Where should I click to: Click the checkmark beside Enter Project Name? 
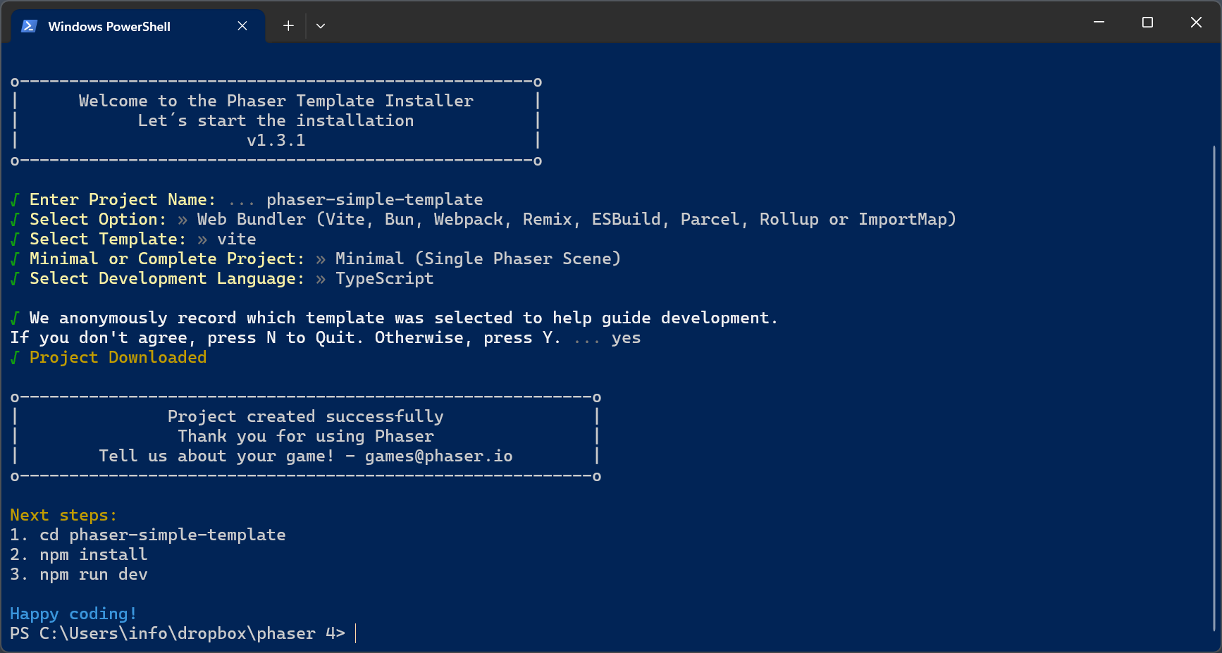[x=15, y=200]
